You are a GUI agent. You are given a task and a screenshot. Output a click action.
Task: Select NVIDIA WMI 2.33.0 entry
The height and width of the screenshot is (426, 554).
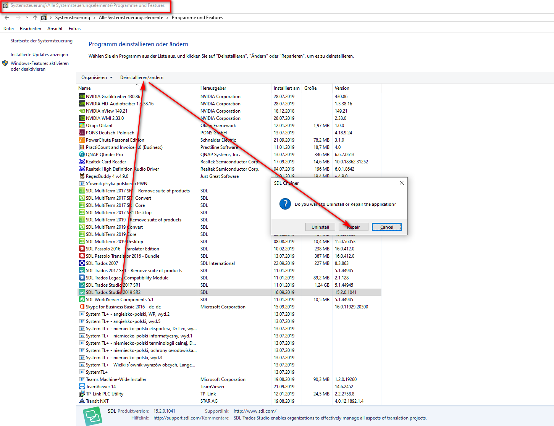click(229, 118)
